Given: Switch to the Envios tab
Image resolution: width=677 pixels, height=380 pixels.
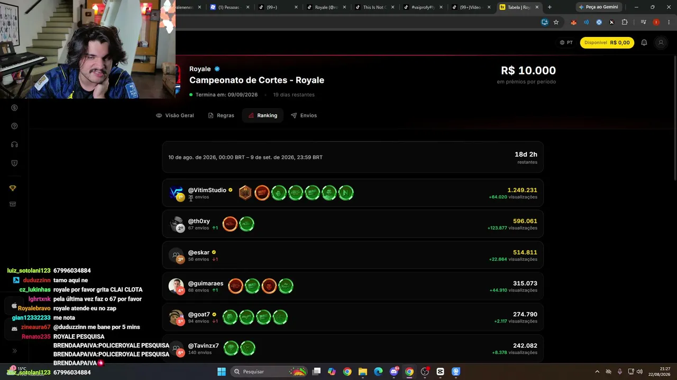Looking at the screenshot, I should [304, 116].
